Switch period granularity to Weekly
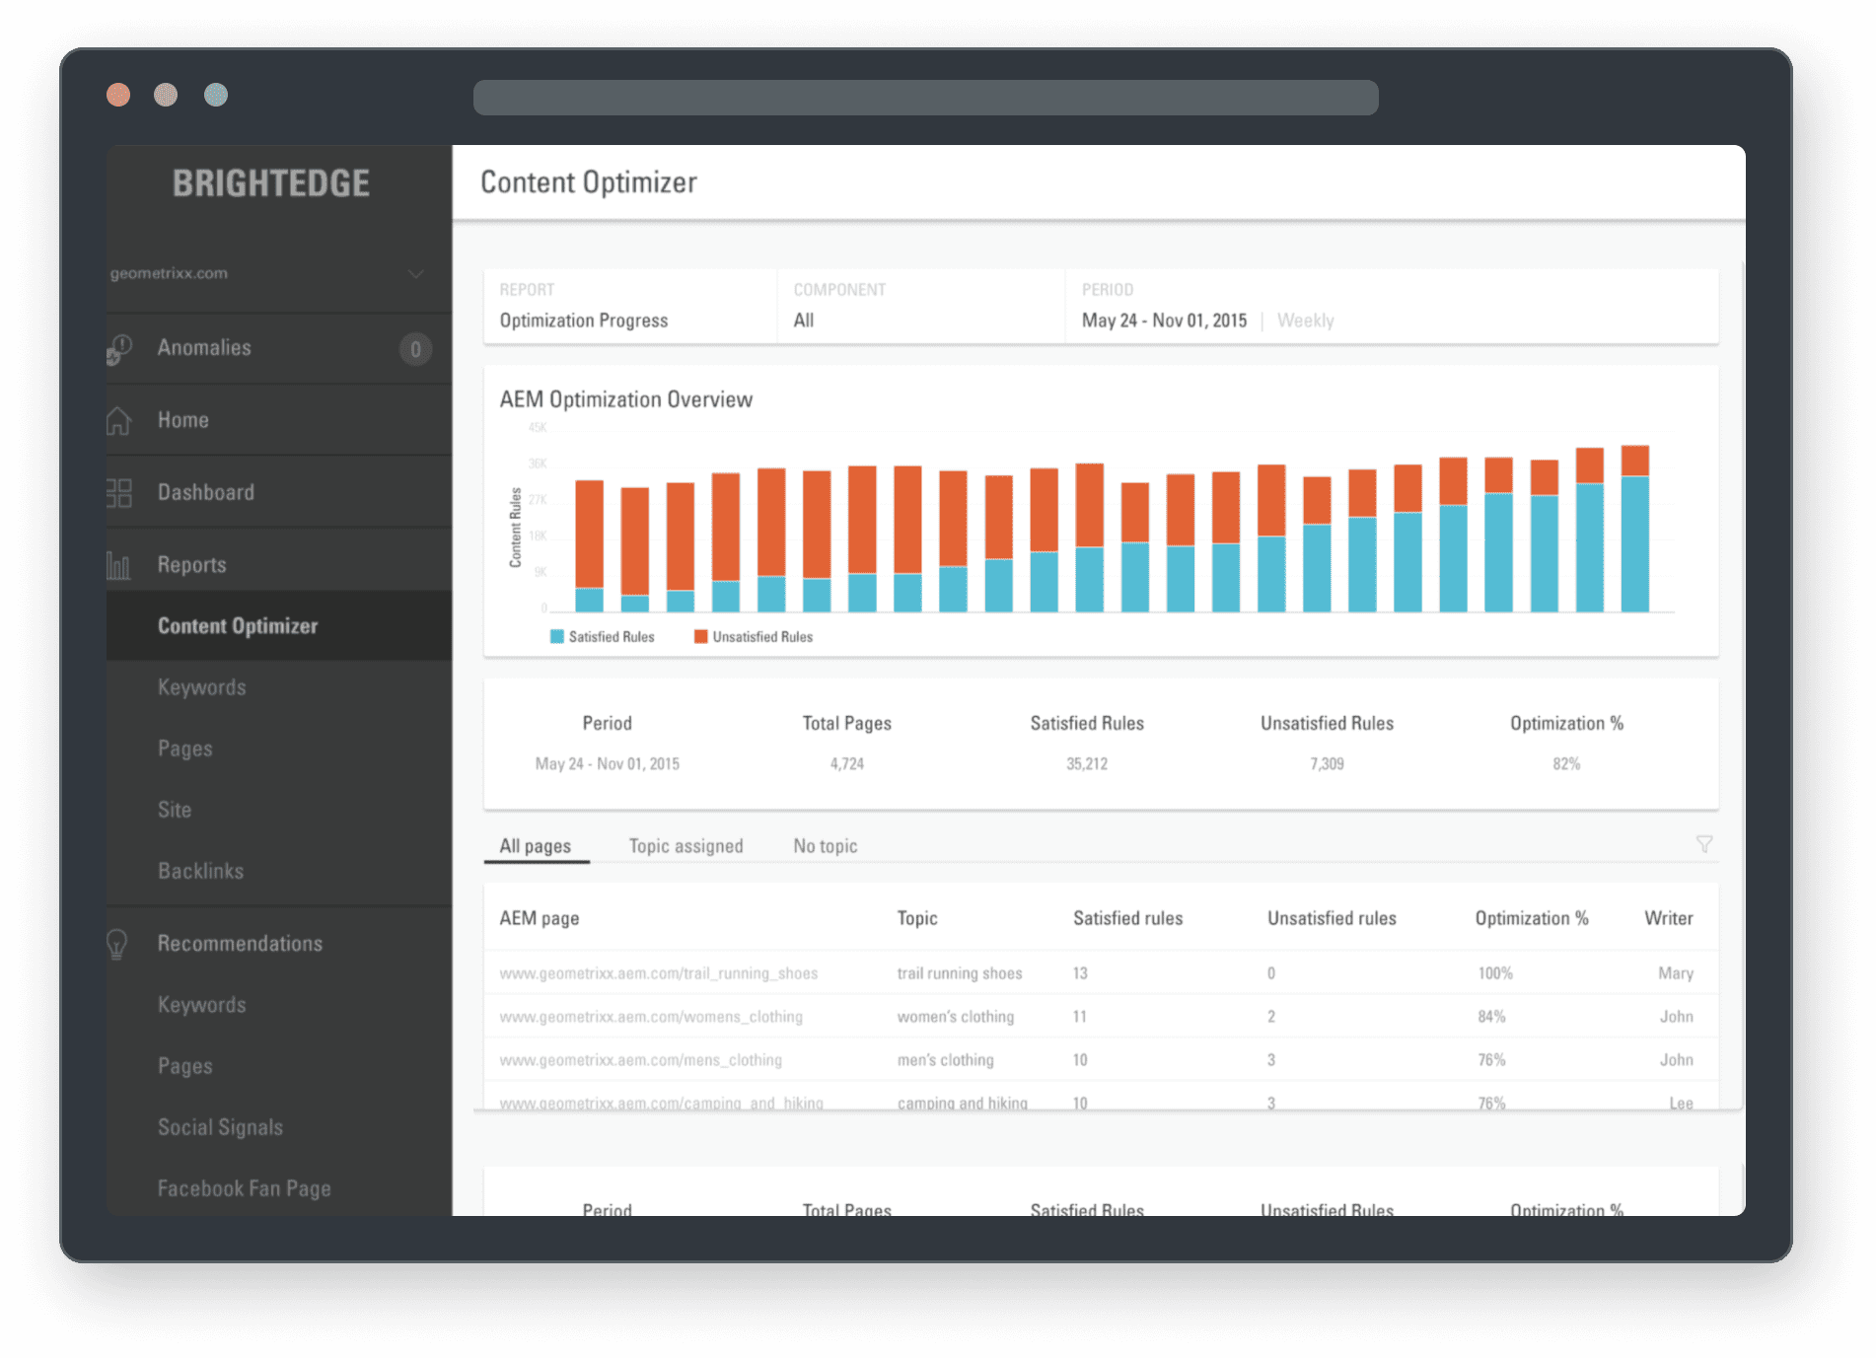 pyautogui.click(x=1305, y=321)
